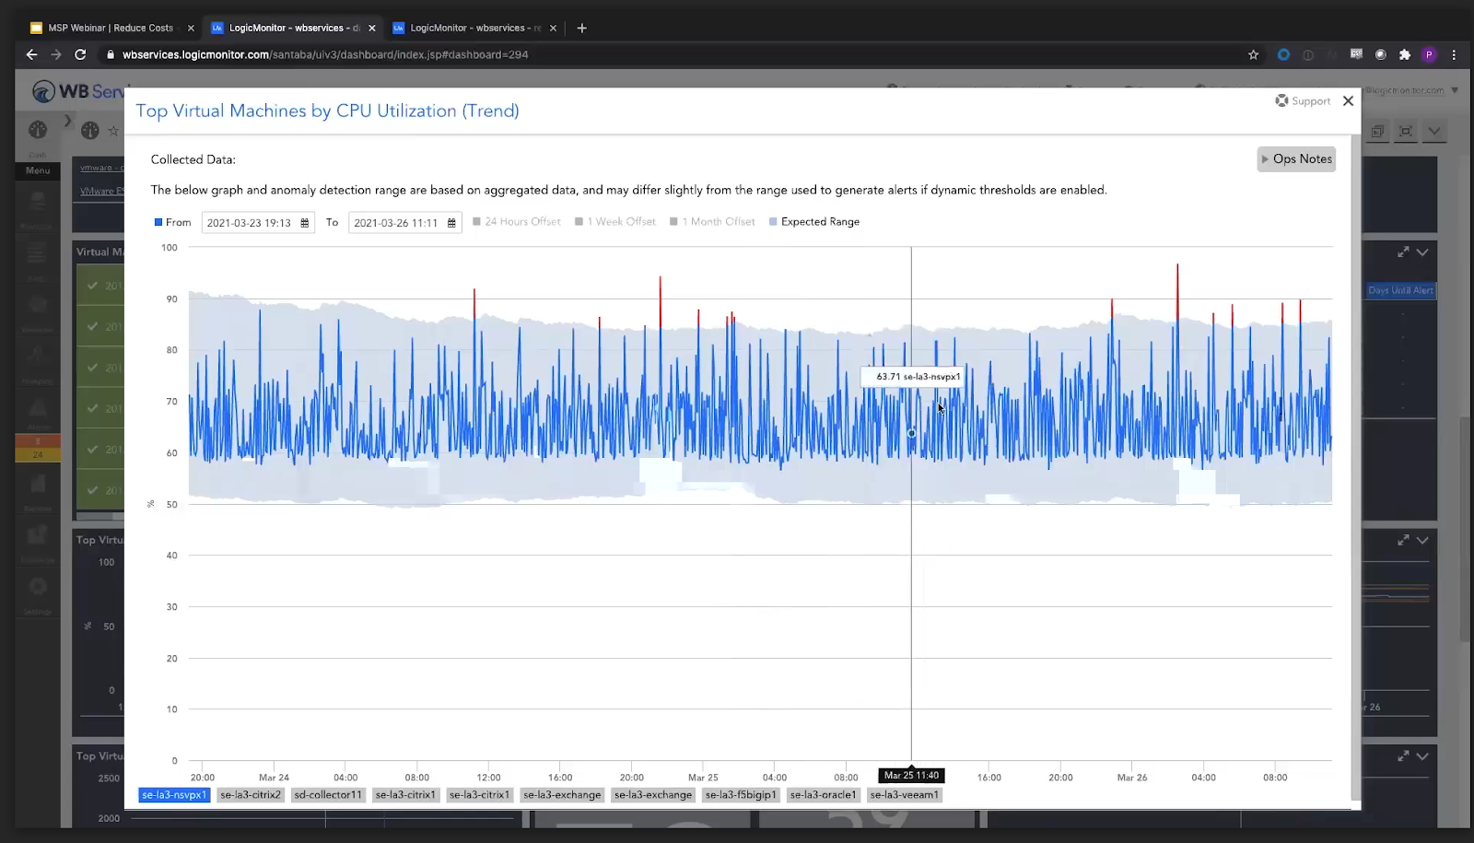1474x843 pixels.
Task: Click the From date input field
Action: 249,223
